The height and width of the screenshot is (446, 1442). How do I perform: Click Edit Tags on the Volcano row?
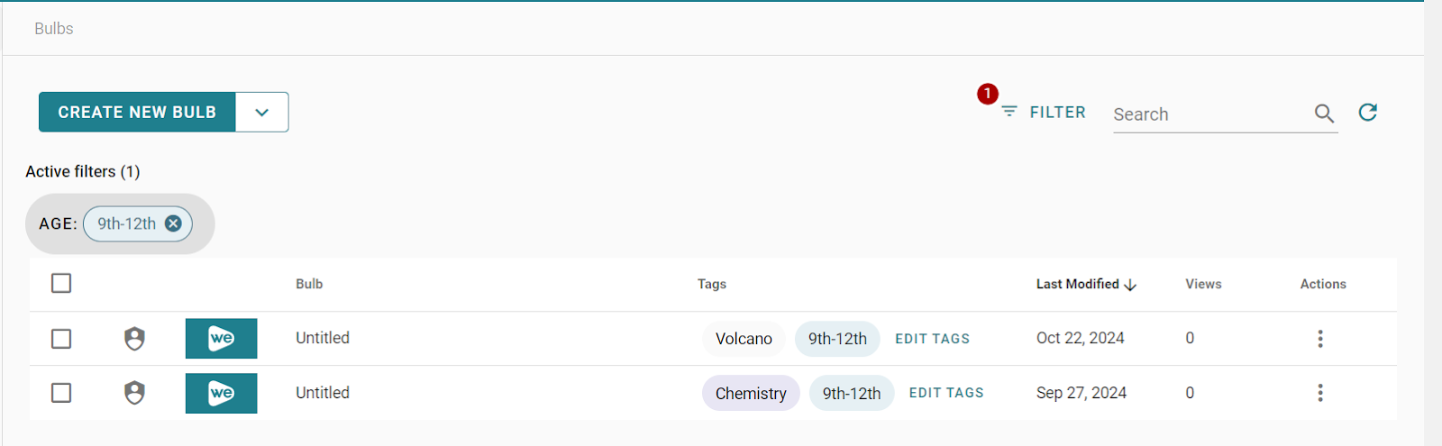(932, 339)
